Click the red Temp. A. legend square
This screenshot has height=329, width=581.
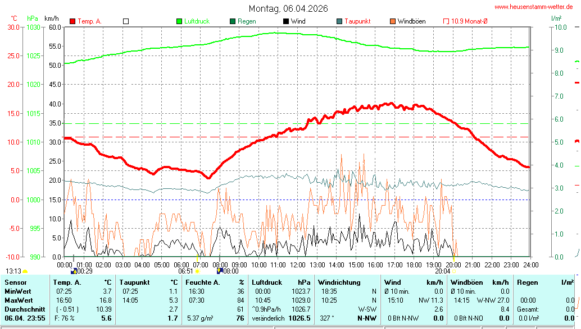pos(72,21)
